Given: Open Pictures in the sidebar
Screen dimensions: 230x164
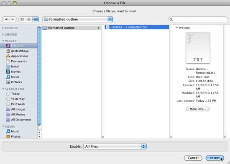Looking at the screenshot, I should click(x=19, y=82).
